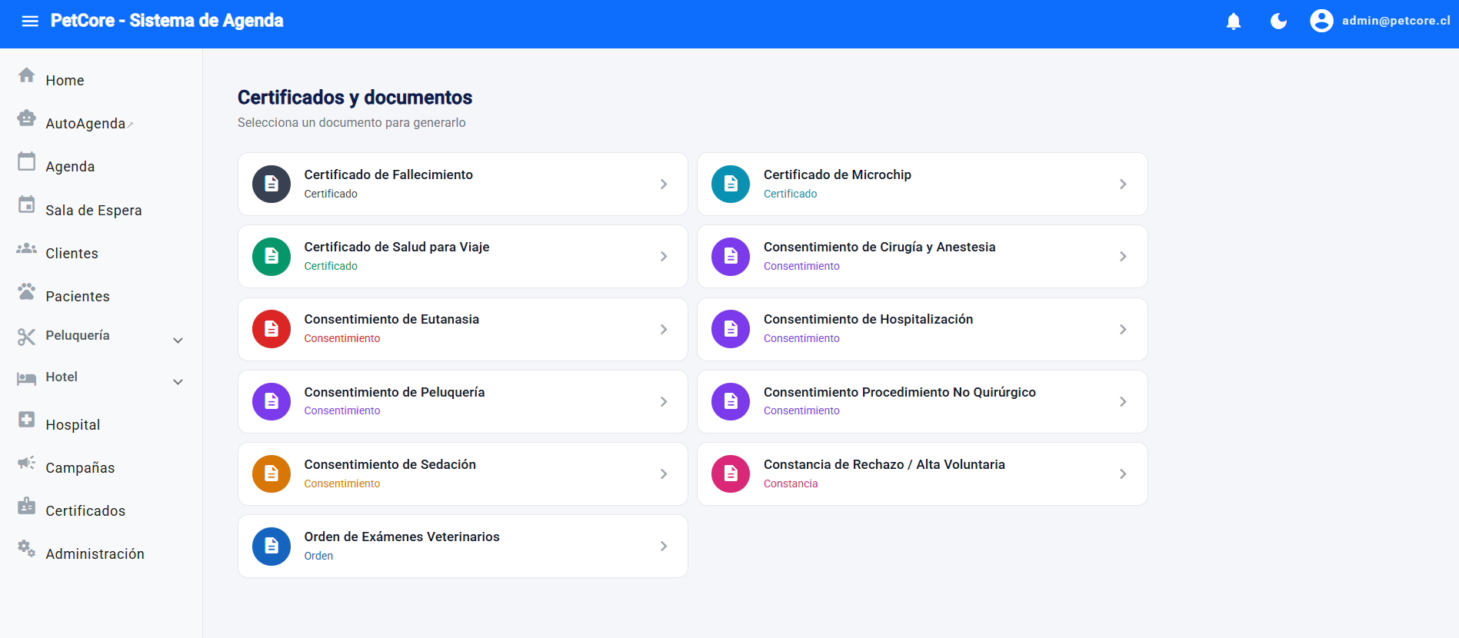Click purple icon for Consentimiento de Peluquería
Image resolution: width=1459 pixels, height=638 pixels.
(x=271, y=401)
